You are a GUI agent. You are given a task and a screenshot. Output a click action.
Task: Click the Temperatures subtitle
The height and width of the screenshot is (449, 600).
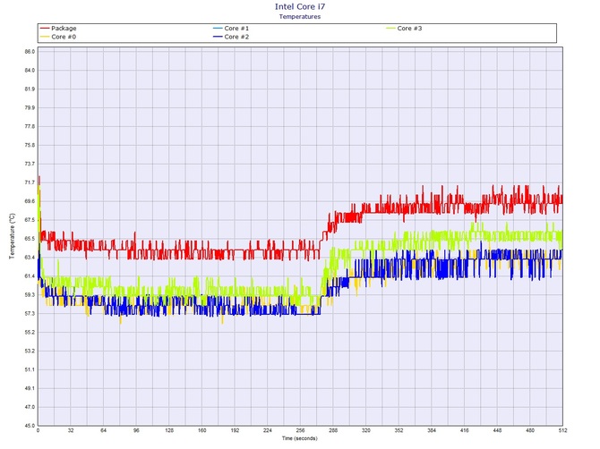300,16
